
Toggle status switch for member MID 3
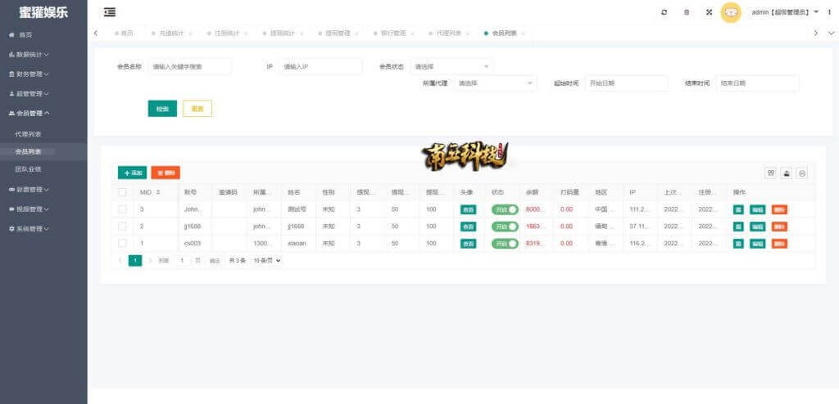pos(505,209)
